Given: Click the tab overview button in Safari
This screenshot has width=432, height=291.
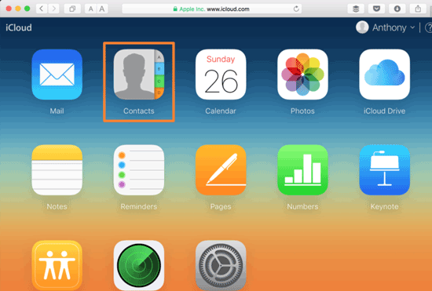Looking at the screenshot, I should [72, 9].
